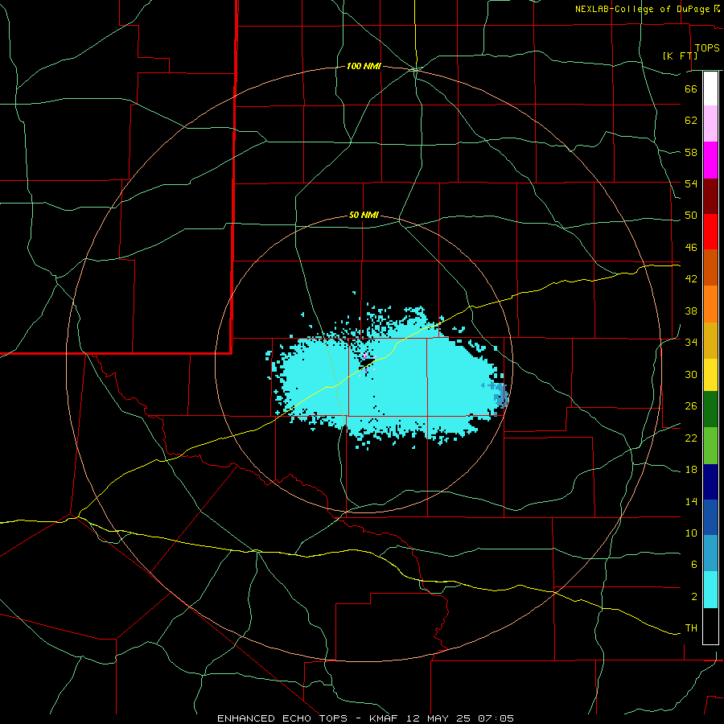
Task: Click the NEXLAB-College of DuPage text
Action: [642, 9]
